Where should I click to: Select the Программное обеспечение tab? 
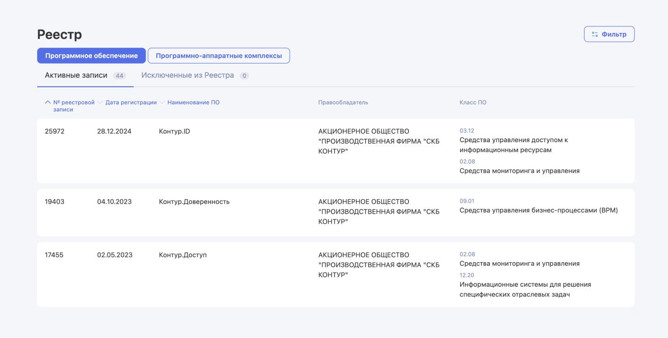point(91,55)
